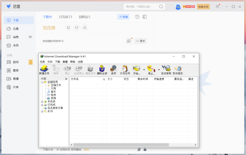Click 按创建时间排序 sort option
The image size is (246, 155).
(53, 41)
